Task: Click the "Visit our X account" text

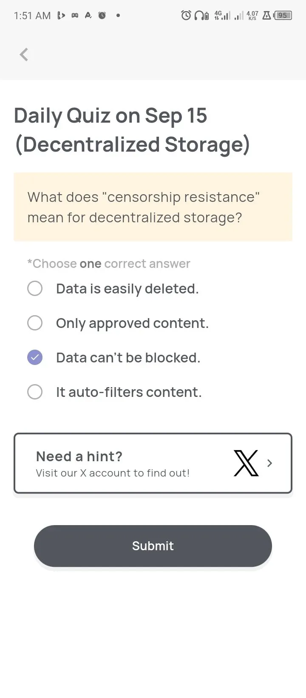Action: 113,473
